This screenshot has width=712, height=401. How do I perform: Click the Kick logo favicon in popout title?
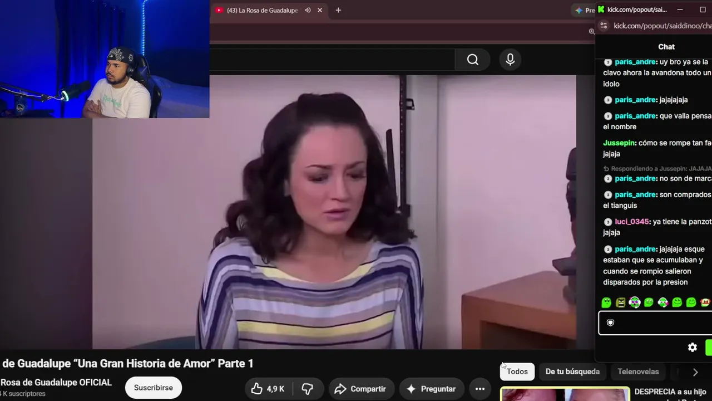[601, 9]
